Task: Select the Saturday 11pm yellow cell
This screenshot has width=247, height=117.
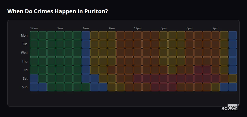Action: tap(233, 79)
